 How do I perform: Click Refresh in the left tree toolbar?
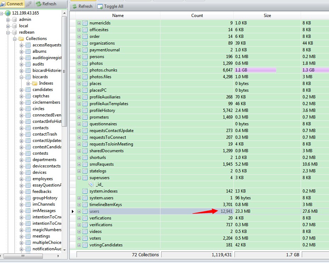[x=46, y=4]
